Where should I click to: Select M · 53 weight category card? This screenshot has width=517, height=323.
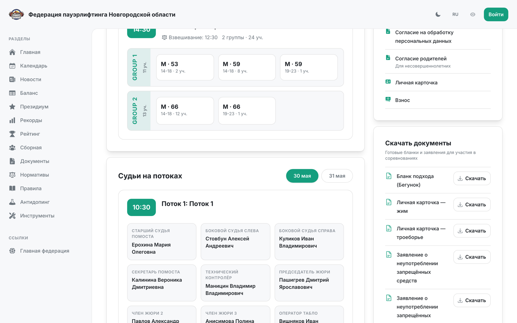pyautogui.click(x=185, y=67)
